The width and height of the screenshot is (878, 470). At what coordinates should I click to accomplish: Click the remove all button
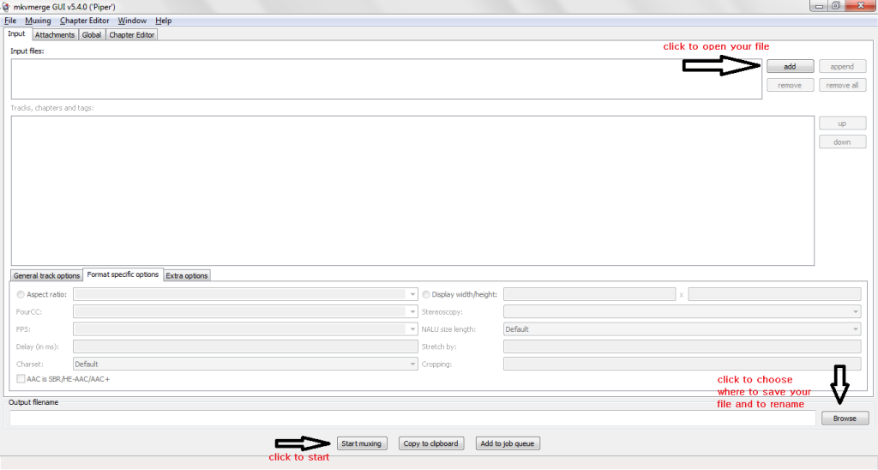coord(842,85)
